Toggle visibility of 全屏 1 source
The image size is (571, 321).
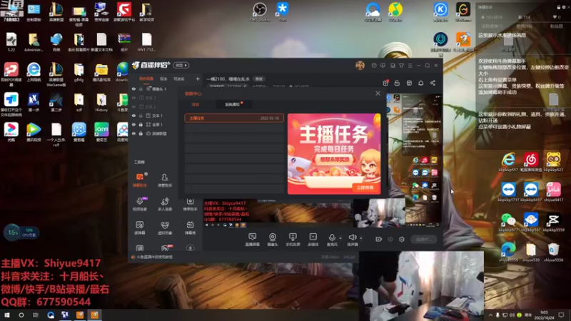[x=133, y=124]
